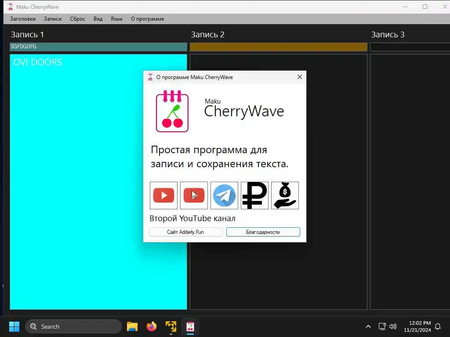The width and height of the screenshot is (450, 337).
Task: Click the money bag donation icon
Action: pos(285,195)
